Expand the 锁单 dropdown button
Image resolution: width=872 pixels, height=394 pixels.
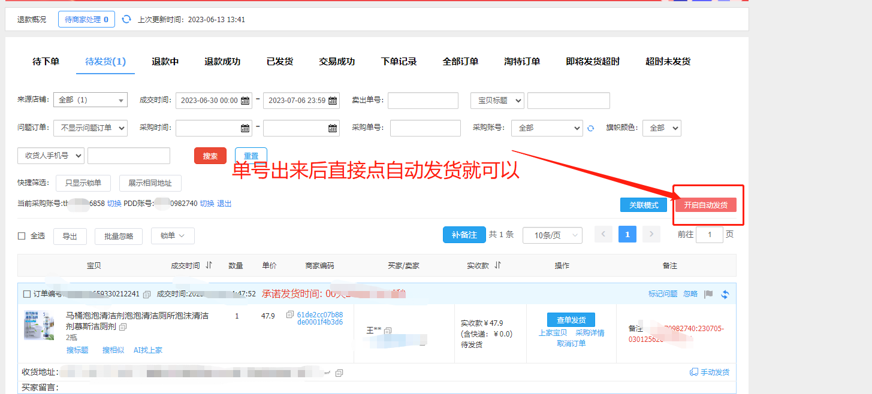(173, 236)
